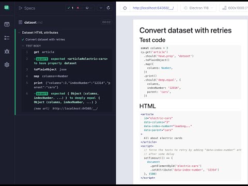This screenshot has height=186, width=248.
Task: Expand the Specs panel icon
Action: [20, 8]
